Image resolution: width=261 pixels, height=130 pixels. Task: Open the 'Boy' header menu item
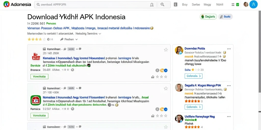pos(185,5)
